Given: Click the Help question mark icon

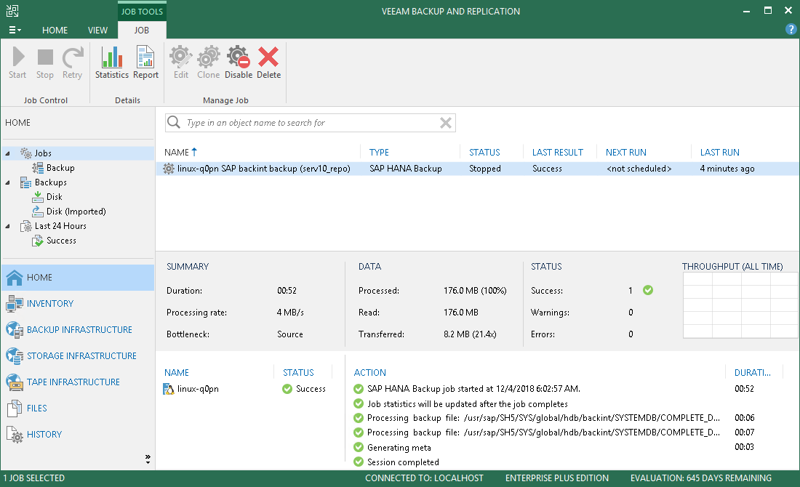Looking at the screenshot, I should click(791, 29).
